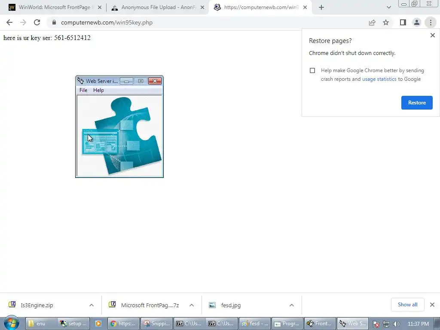Open the tab search dropdown
440x330 pixels.
pos(388,8)
